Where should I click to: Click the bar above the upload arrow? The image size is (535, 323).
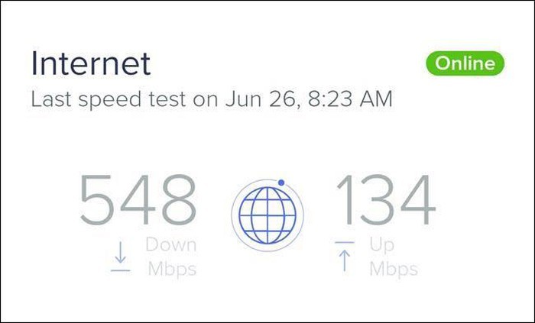(345, 243)
